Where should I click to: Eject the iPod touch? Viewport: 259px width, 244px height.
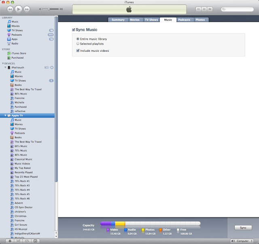coord(52,67)
